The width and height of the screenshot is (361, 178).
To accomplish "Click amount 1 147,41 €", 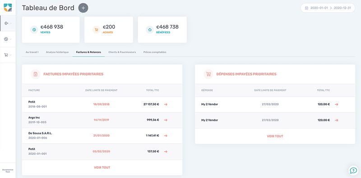I will (x=153, y=136).
